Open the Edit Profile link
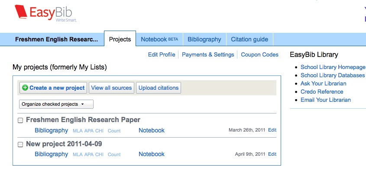366x176 pixels. [162, 55]
